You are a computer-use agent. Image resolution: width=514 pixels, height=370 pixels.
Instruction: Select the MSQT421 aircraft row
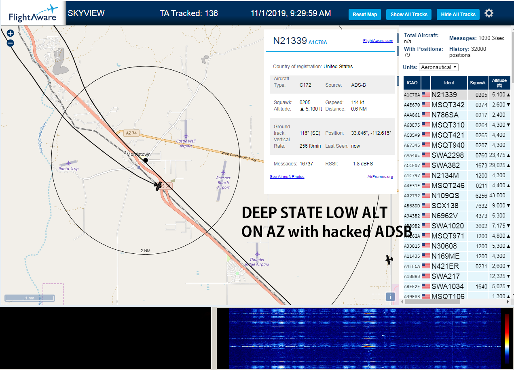pyautogui.click(x=457, y=135)
